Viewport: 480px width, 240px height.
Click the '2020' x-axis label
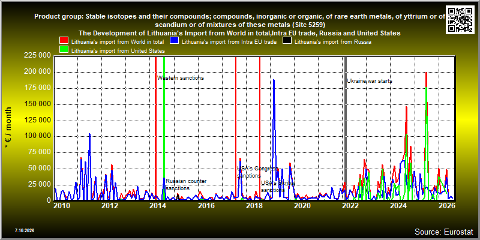[302, 205]
